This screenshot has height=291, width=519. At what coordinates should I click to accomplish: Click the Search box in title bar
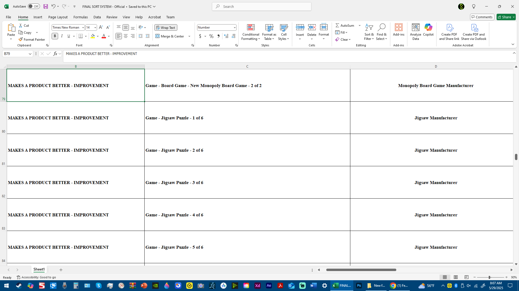click(262, 6)
